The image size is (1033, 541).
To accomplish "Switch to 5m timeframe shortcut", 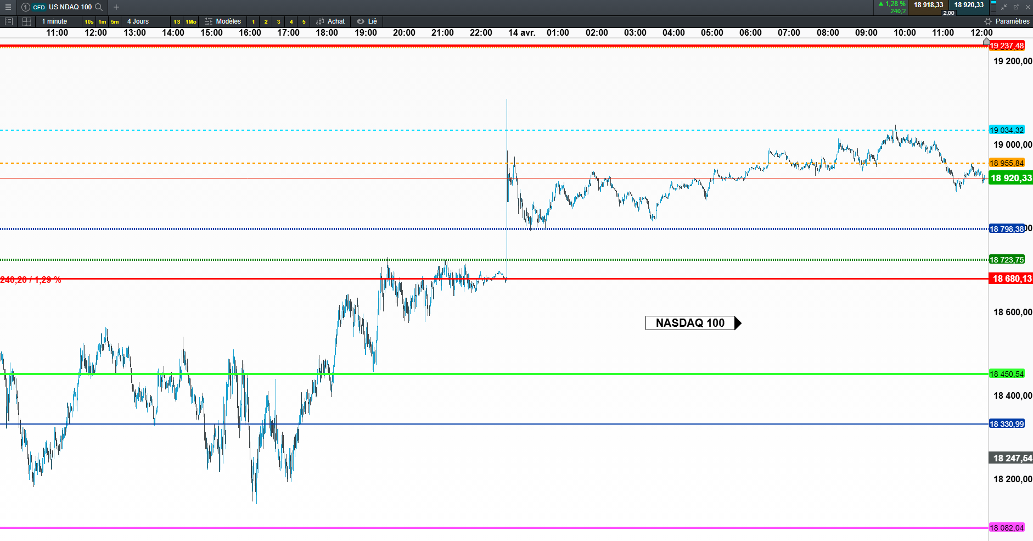I will pos(115,21).
